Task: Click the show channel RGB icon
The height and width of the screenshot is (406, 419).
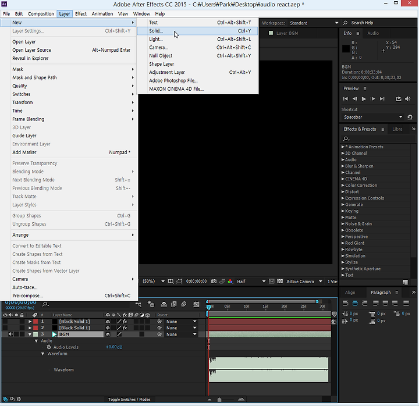Action: pos(230,282)
